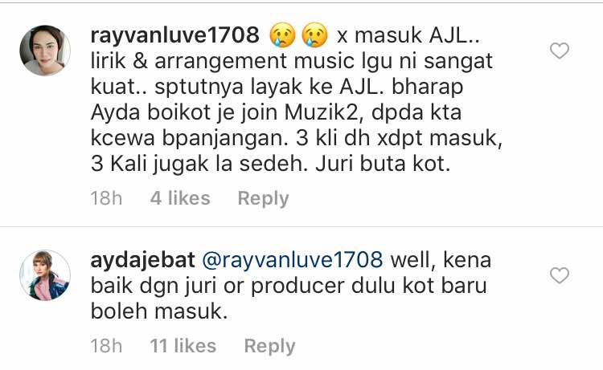View the 4 likes list

(x=180, y=198)
